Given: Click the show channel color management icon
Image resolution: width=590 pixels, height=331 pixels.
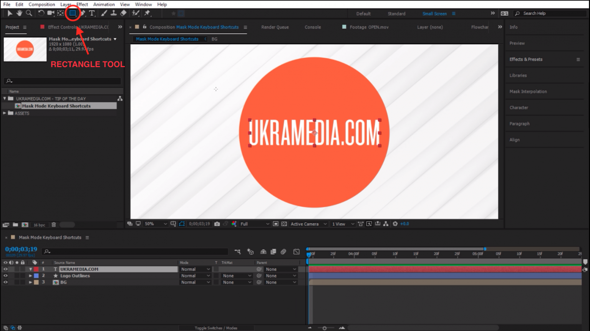Looking at the screenshot, I should click(234, 224).
